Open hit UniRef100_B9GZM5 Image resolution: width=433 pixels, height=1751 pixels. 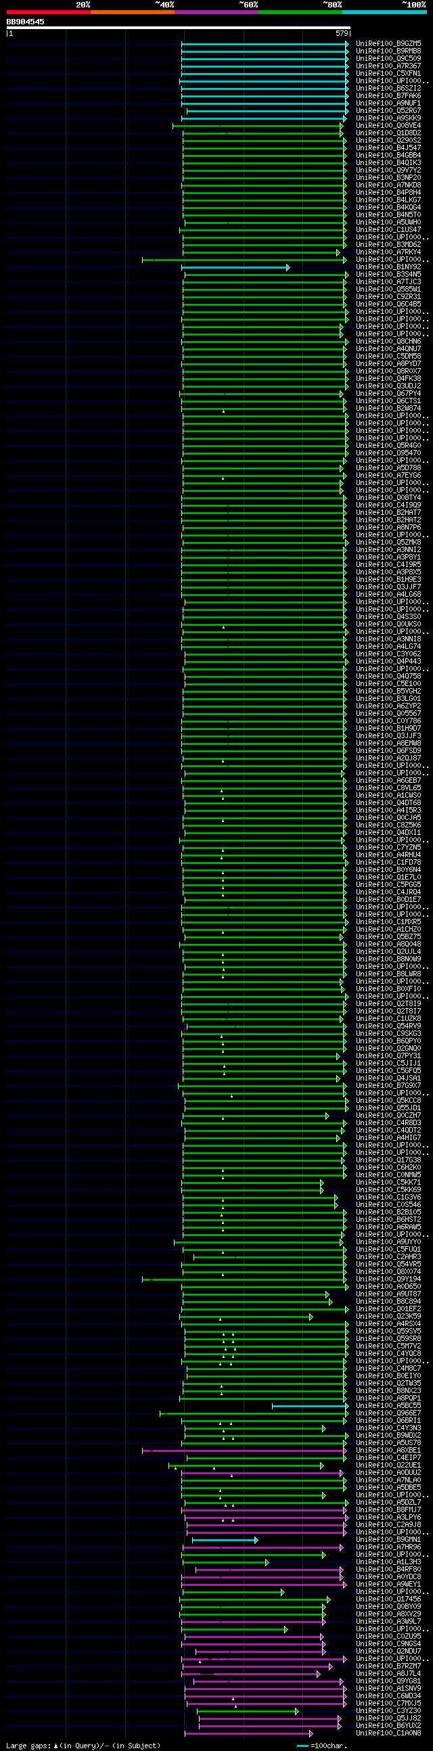[388, 43]
